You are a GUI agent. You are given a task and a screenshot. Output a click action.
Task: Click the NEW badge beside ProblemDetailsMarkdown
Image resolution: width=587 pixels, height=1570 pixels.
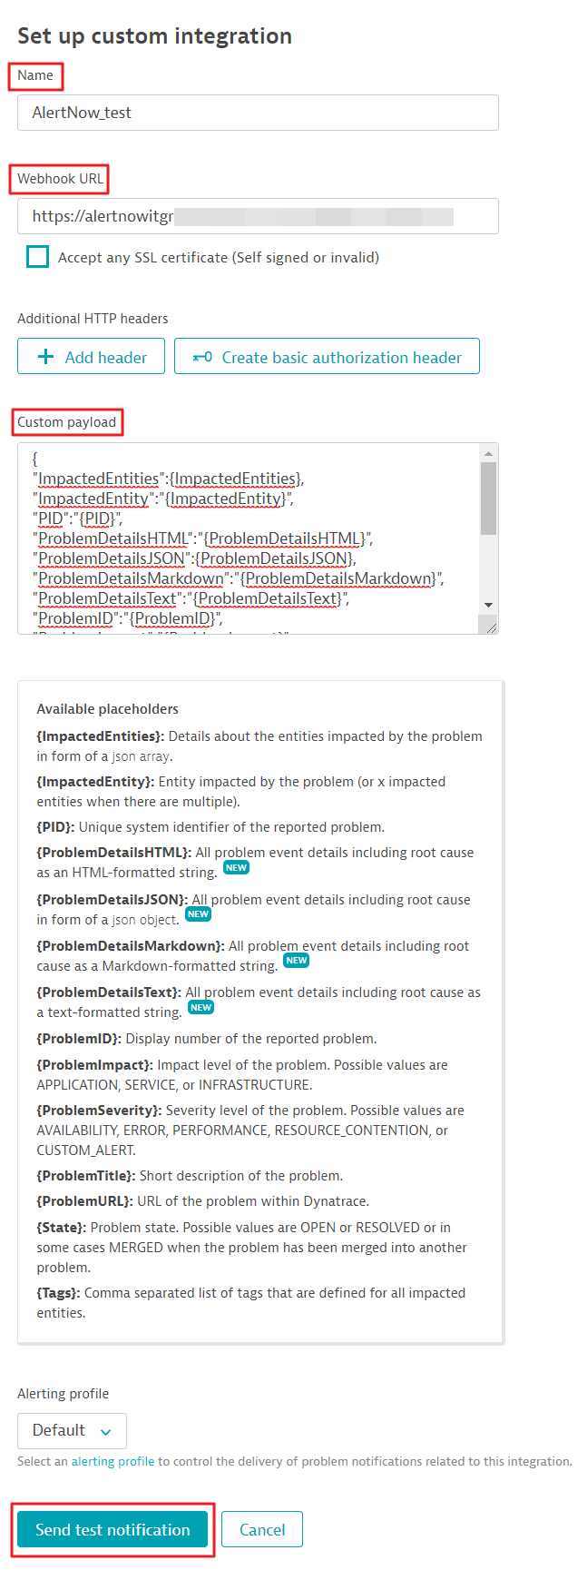(296, 961)
